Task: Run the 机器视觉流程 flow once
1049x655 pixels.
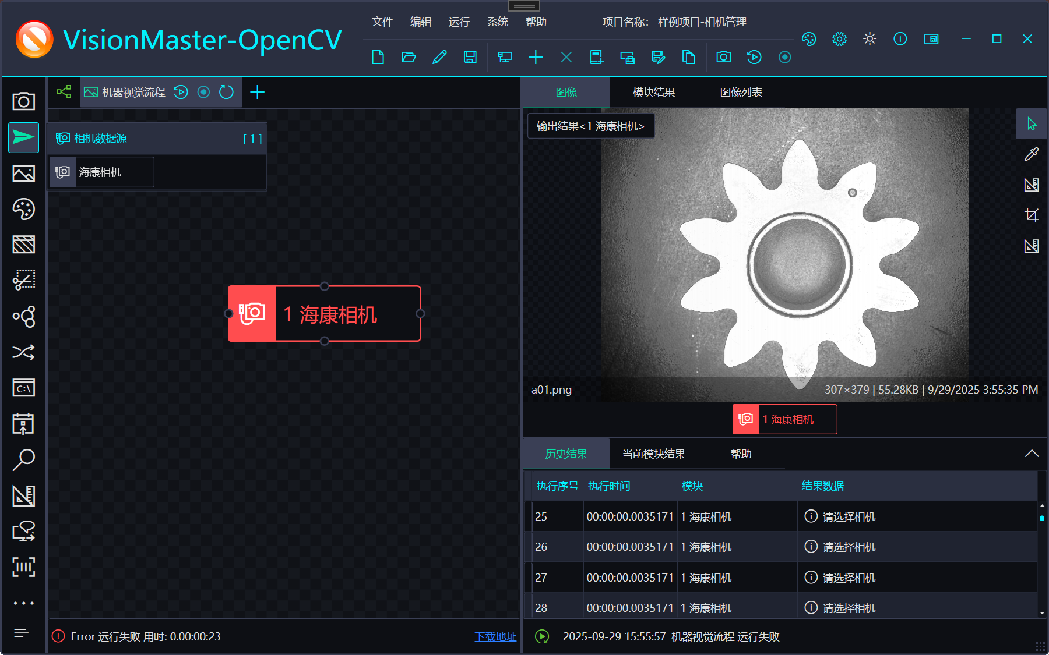Action: click(181, 92)
